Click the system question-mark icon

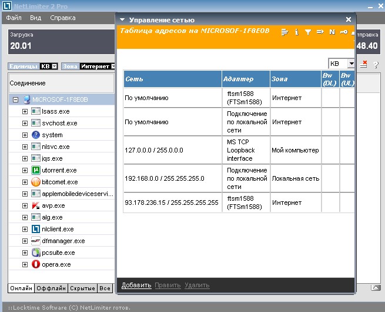36,135
